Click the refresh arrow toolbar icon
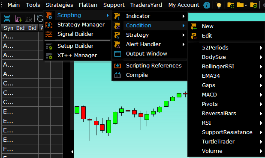Image resolution: width=265 pixels, height=158 pixels. (40, 18)
